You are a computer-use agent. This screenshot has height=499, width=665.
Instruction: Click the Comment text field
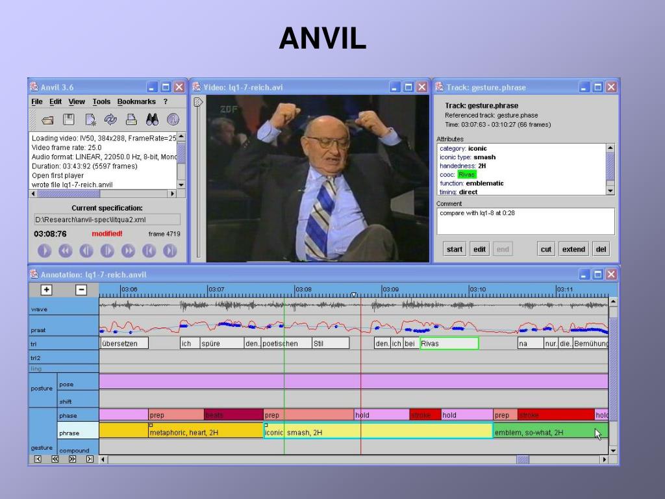(x=525, y=221)
